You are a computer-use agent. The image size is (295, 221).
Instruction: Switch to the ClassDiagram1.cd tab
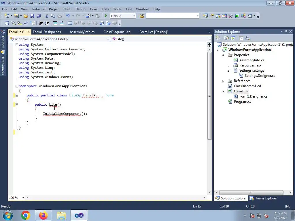117,32
